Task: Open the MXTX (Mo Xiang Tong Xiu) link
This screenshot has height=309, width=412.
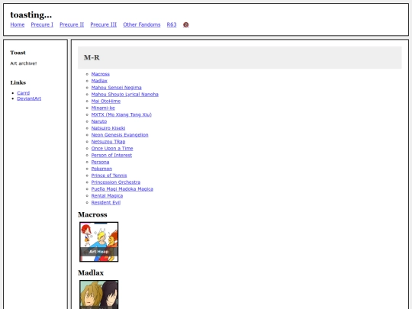Action: [x=121, y=114]
